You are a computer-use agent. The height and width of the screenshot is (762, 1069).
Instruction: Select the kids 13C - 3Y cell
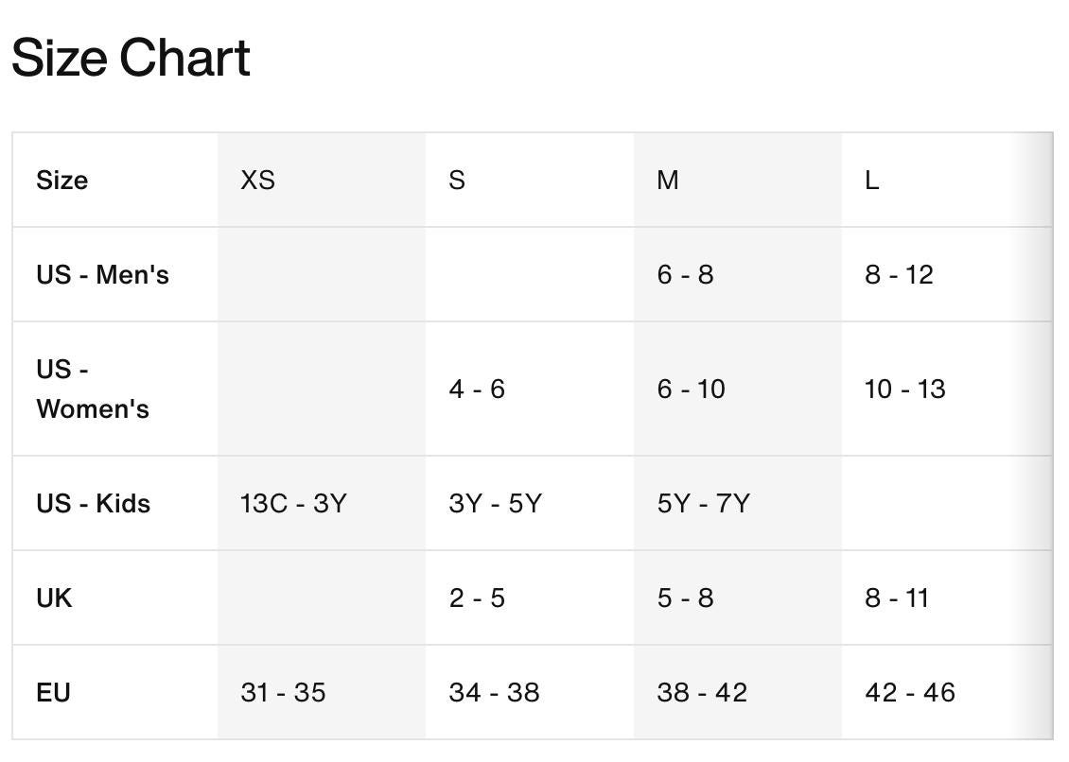tap(293, 504)
